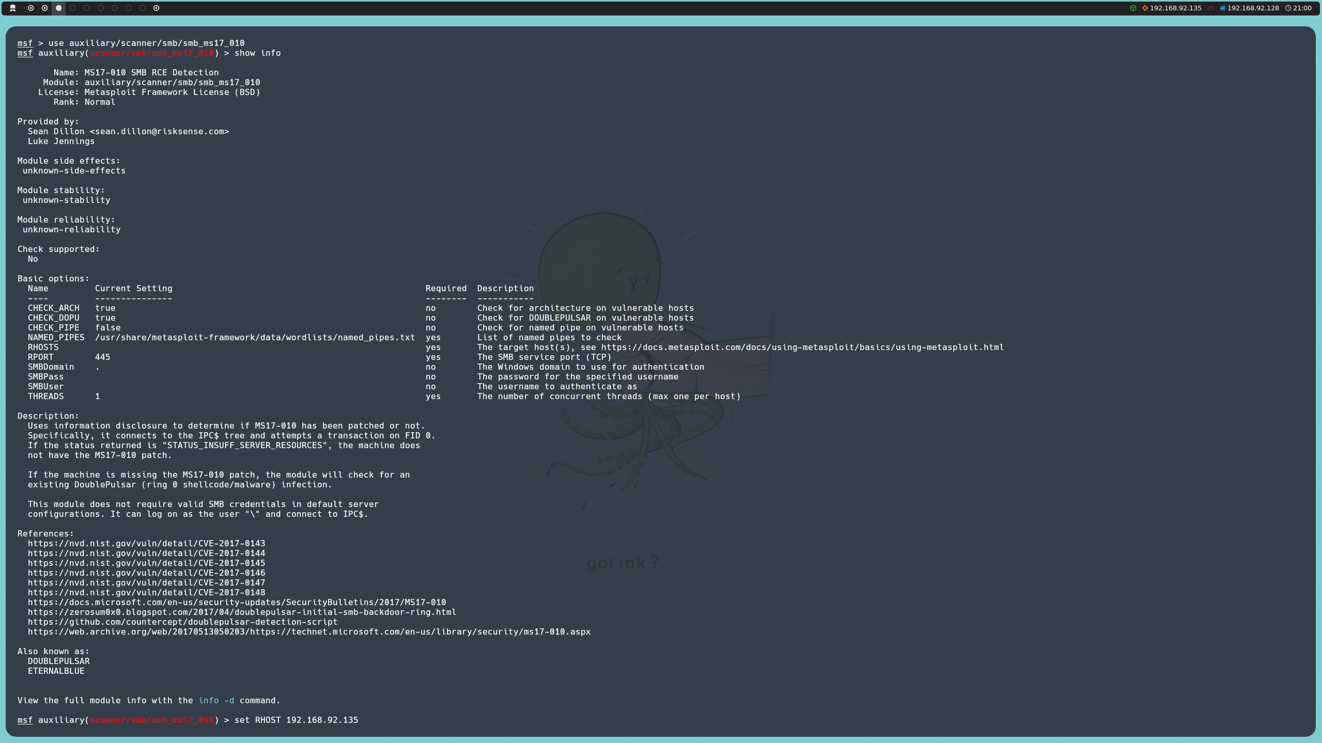
Task: Switch to the first workspace circle
Action: [x=31, y=8]
